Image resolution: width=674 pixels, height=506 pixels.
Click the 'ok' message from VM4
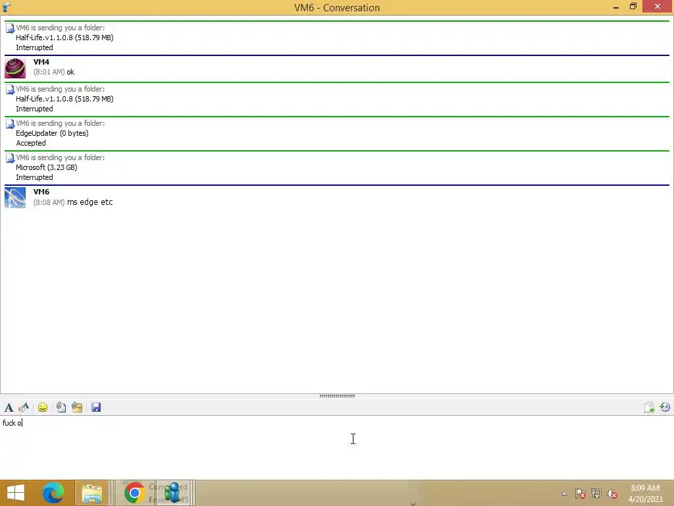pos(70,72)
